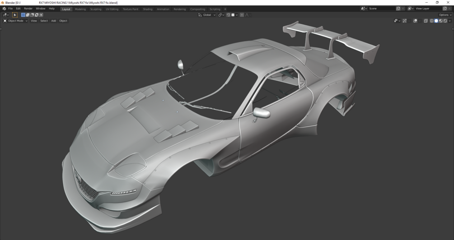Click the View Layer name field
The width and height of the screenshot is (454, 240).
pos(428,9)
